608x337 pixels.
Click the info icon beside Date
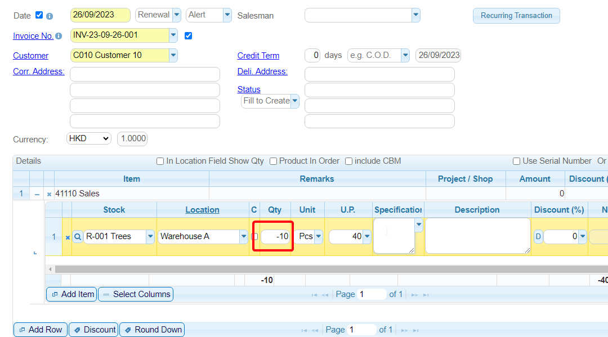50,16
